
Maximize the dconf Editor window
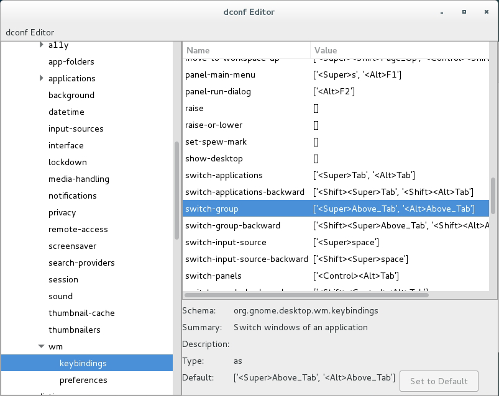[464, 12]
